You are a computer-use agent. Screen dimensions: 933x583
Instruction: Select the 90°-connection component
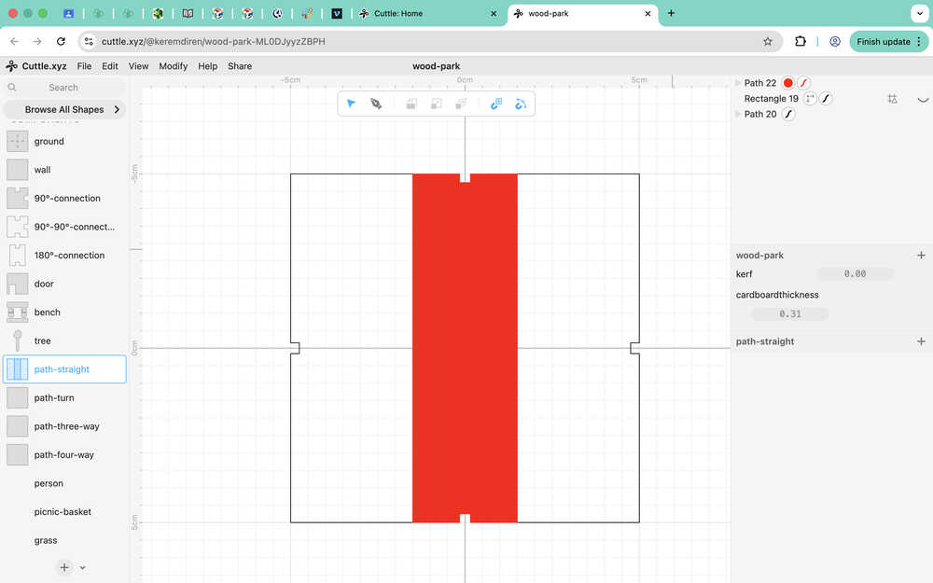point(64,198)
